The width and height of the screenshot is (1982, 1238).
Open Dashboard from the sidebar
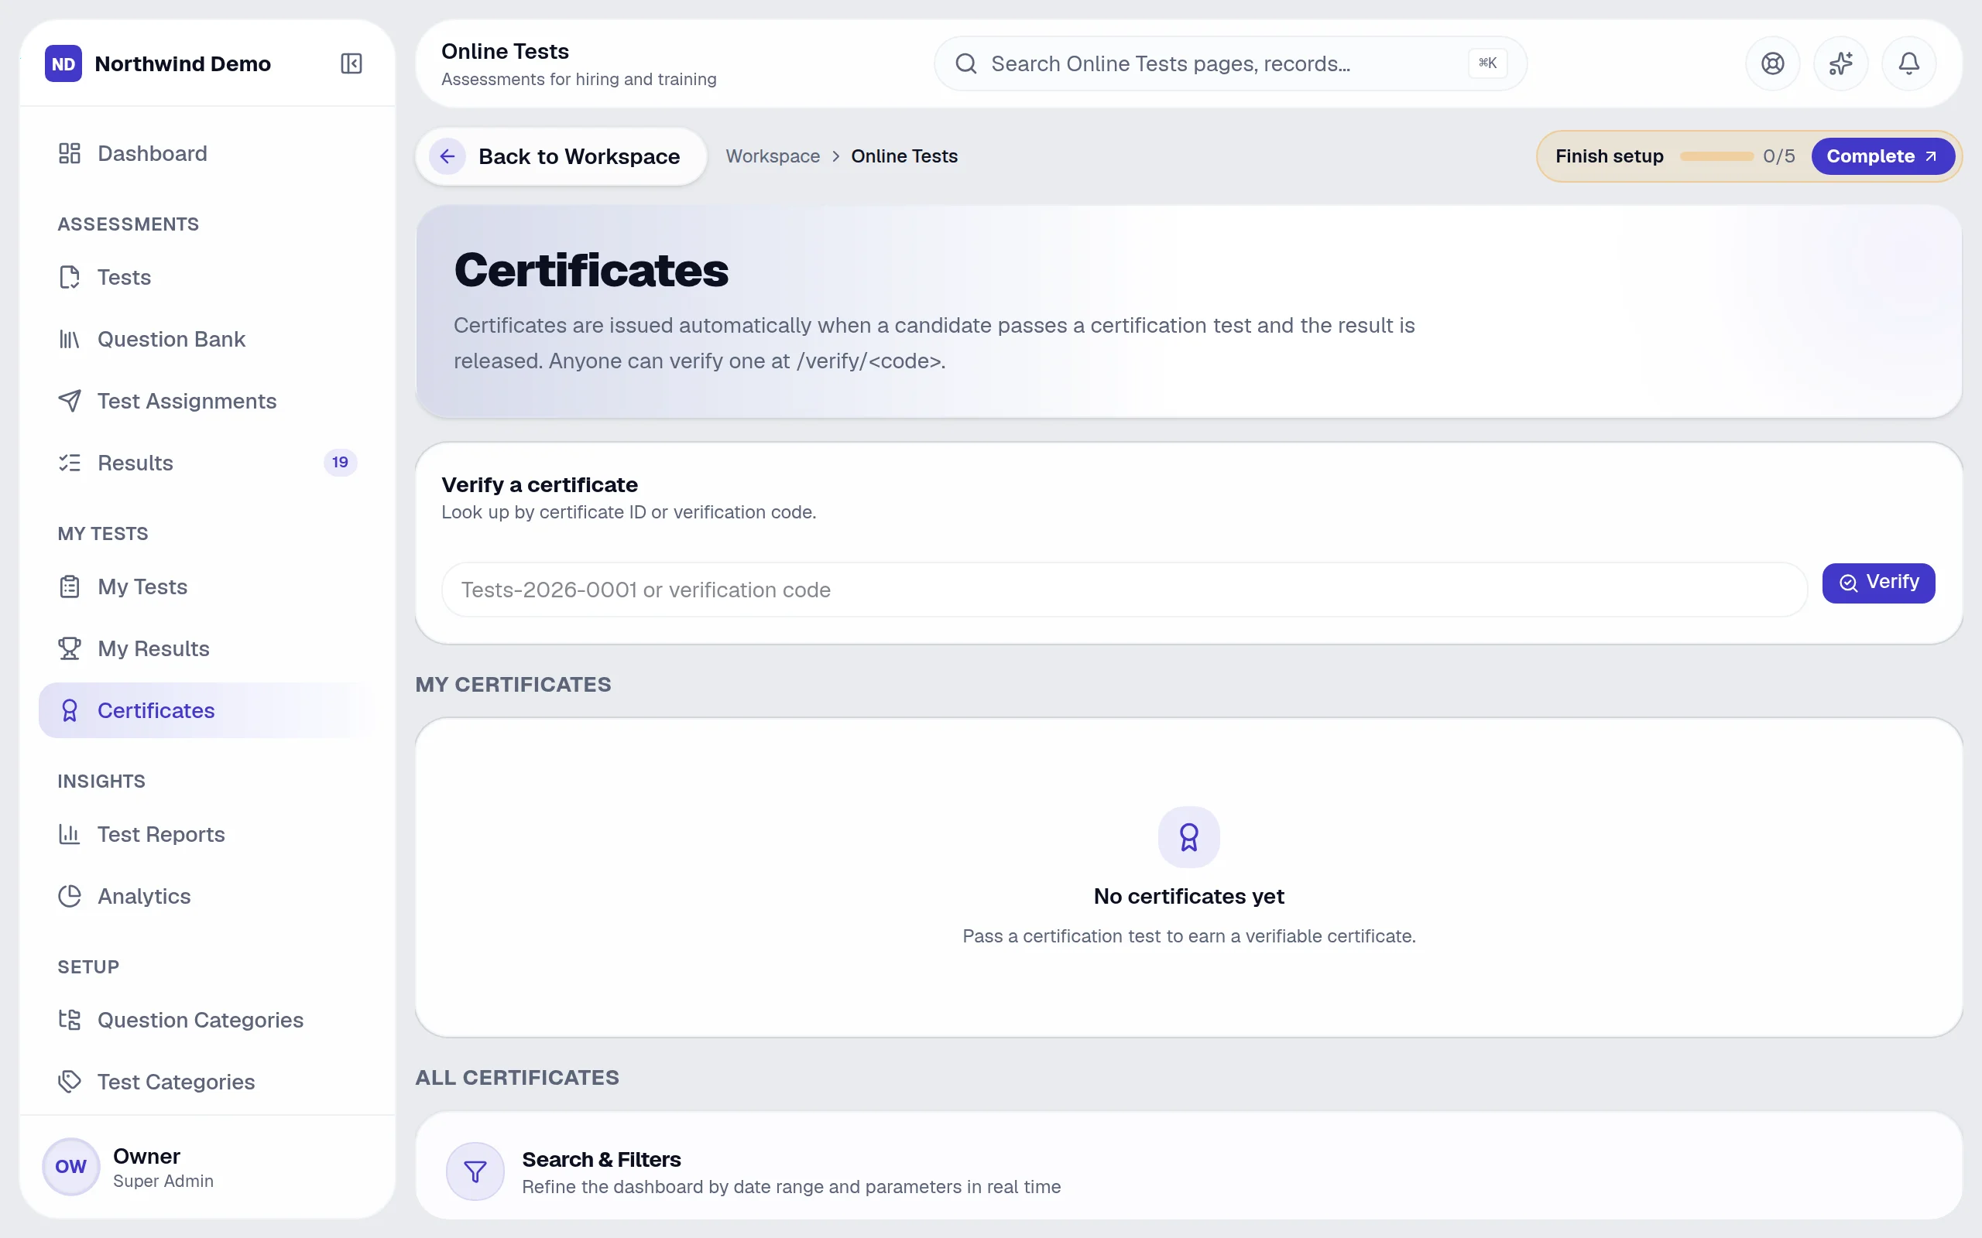click(x=207, y=153)
